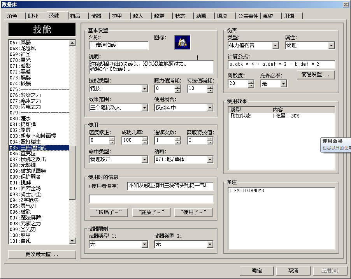Click the 说明 description text box
Viewport: 351px width, 279px height.
(151, 67)
